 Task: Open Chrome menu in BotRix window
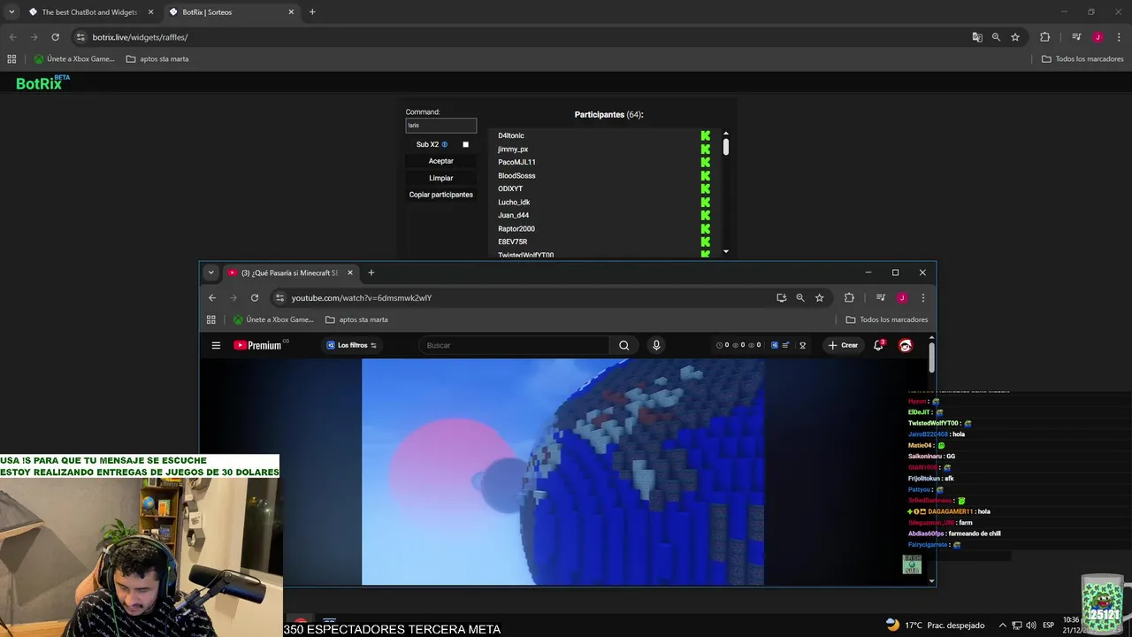pyautogui.click(x=1119, y=37)
